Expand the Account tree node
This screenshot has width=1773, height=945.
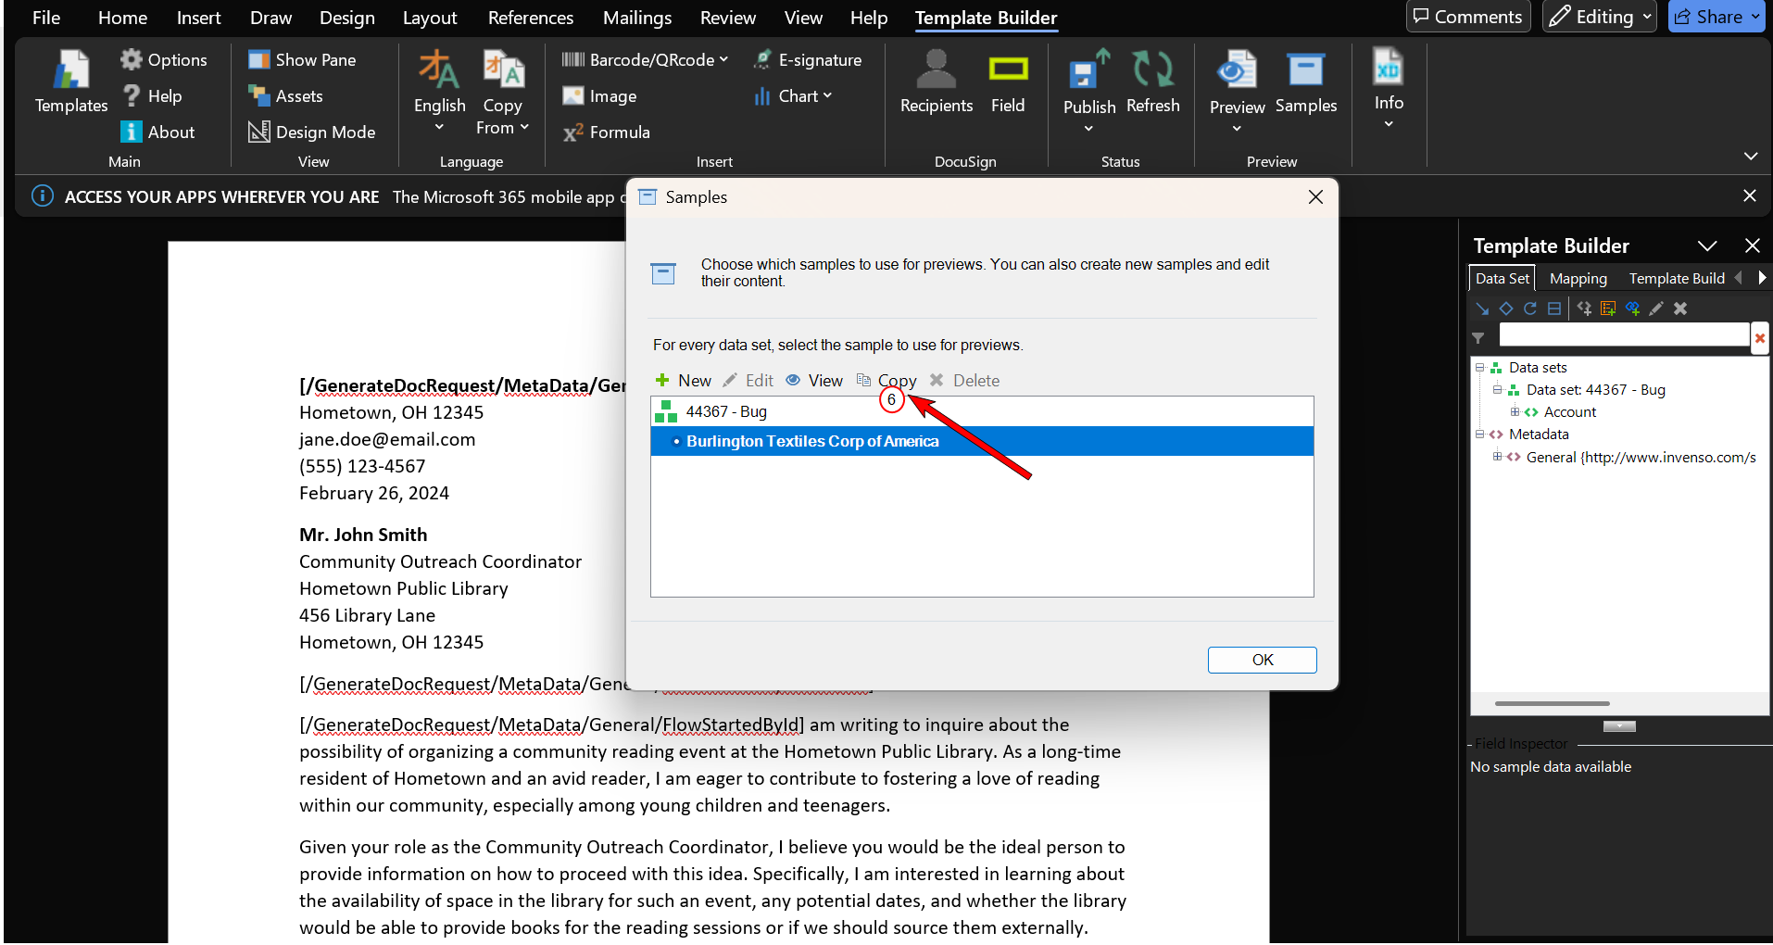click(1515, 412)
